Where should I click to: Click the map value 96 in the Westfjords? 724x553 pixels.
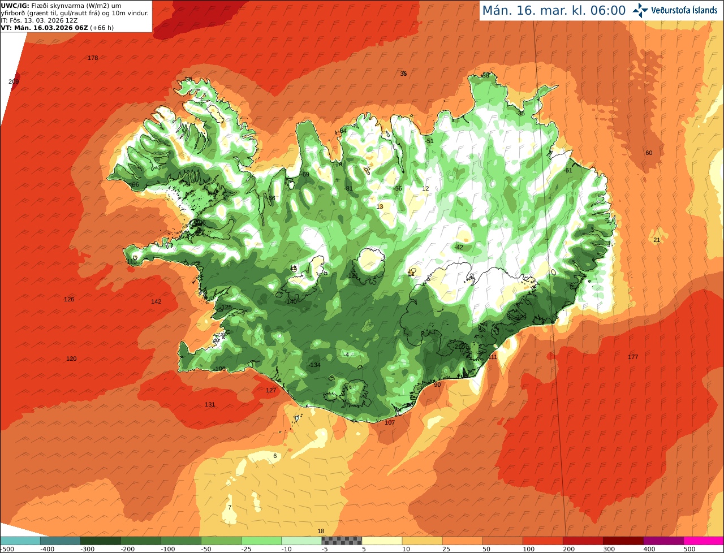135,185
